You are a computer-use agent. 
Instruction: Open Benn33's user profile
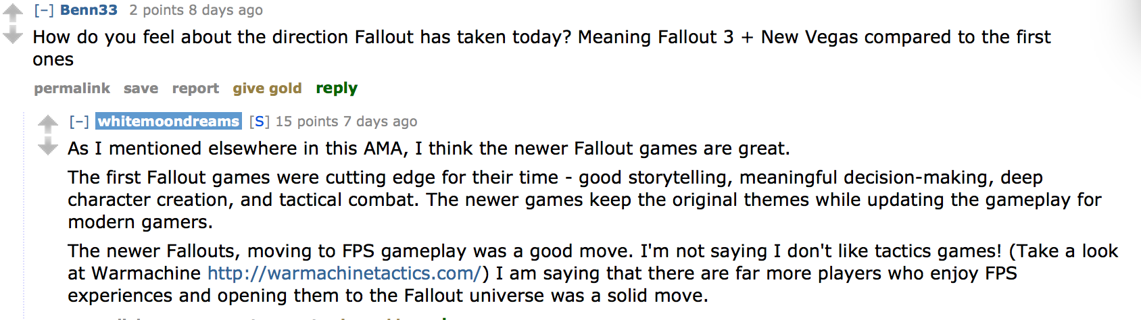(89, 10)
